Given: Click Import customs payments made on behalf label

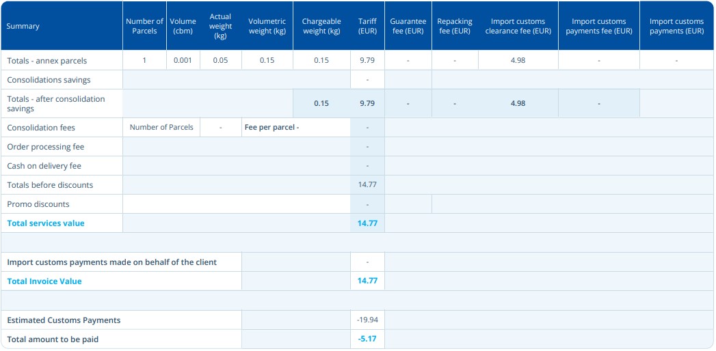Looking at the screenshot, I should coord(112,262).
